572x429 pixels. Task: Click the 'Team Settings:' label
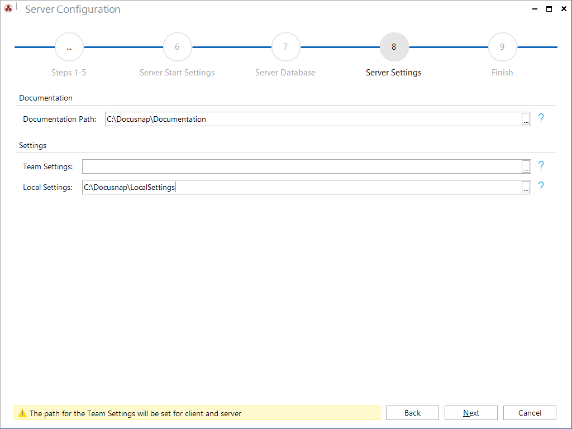48,166
